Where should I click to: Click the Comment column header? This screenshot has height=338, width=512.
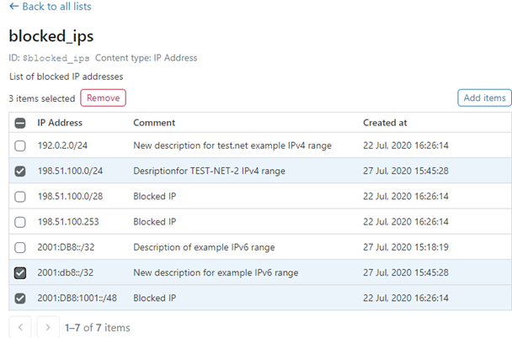point(154,123)
